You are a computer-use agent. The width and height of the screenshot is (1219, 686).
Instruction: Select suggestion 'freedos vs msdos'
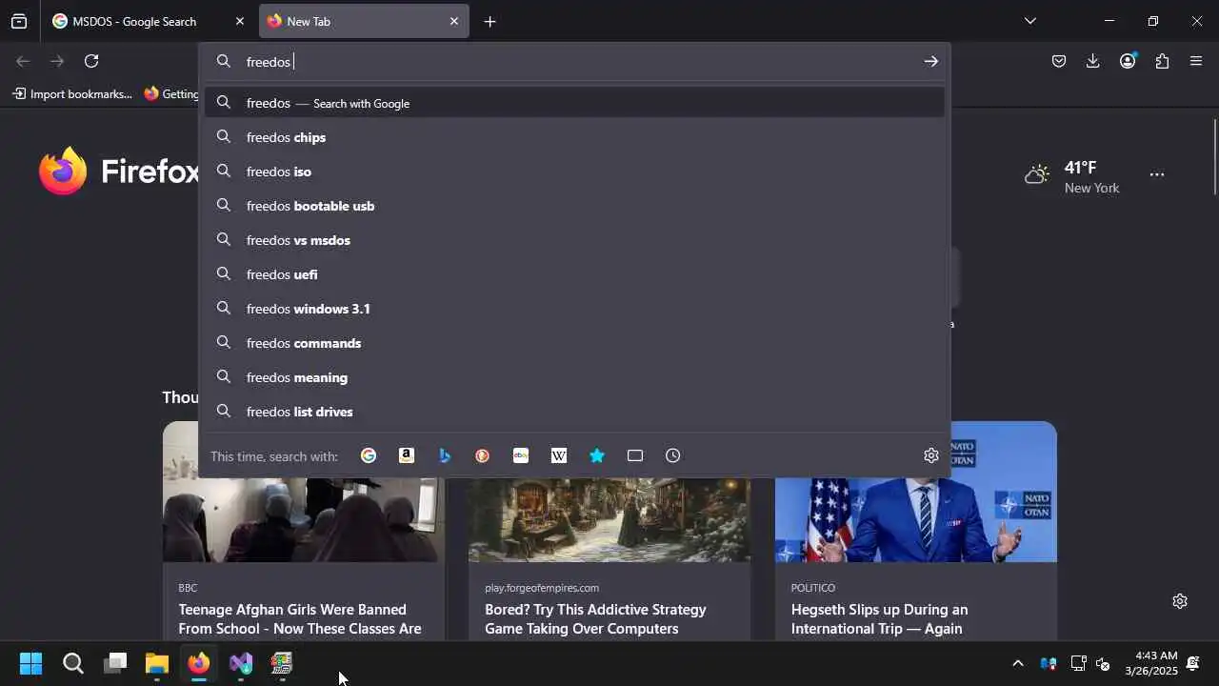574,240
